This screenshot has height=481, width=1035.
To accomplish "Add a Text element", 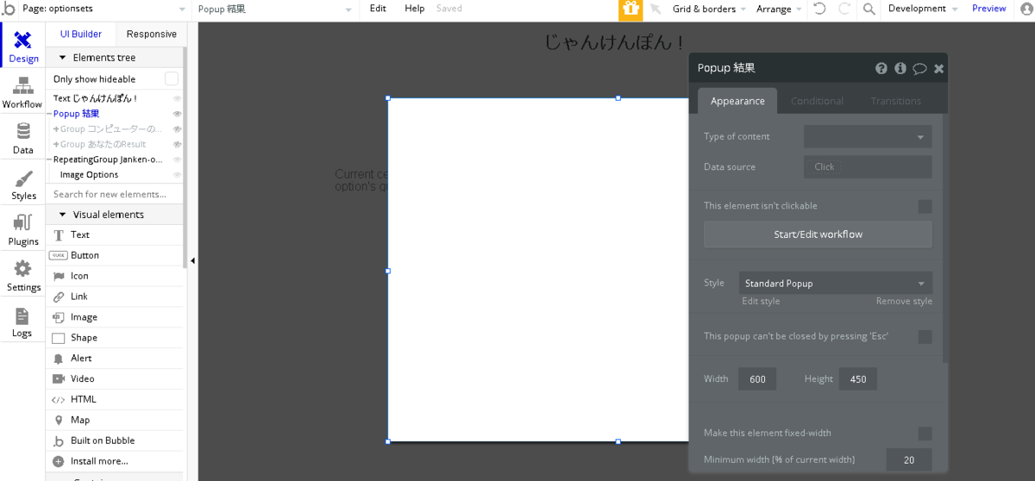I will click(116, 234).
